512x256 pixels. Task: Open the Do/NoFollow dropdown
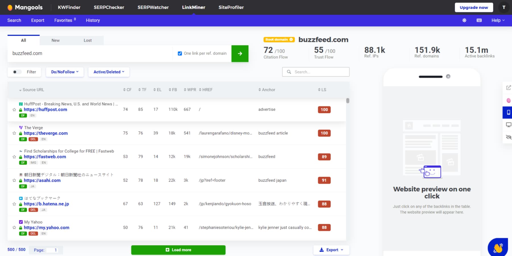[65, 72]
